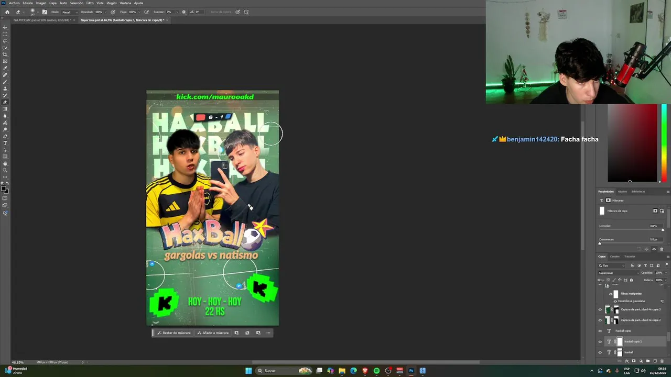Click Borrar de historia option

(221, 12)
